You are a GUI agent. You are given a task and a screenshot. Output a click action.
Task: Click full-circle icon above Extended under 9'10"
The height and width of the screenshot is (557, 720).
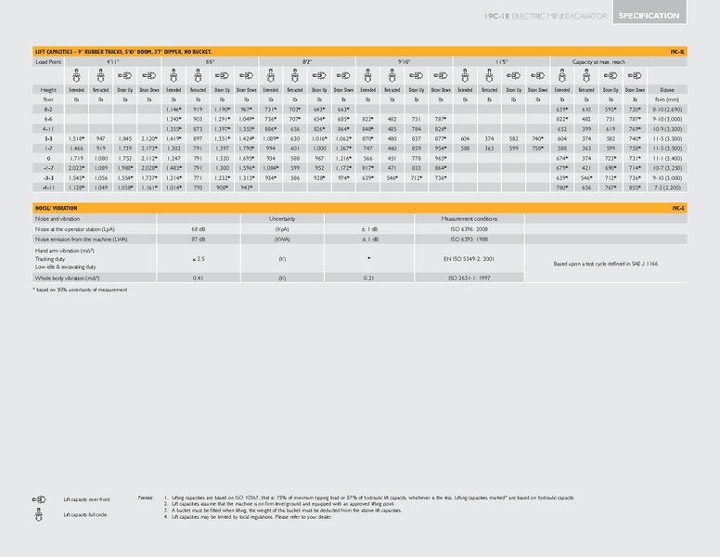click(367, 76)
